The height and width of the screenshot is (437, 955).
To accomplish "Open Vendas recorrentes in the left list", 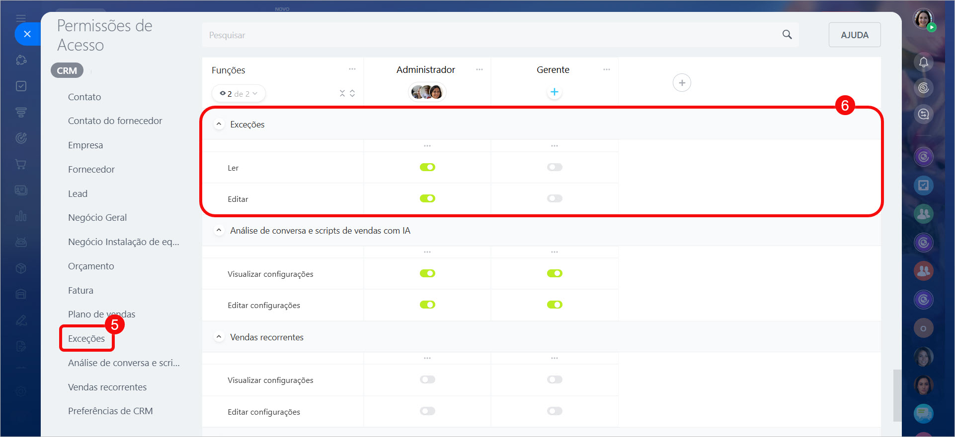I will (x=107, y=387).
